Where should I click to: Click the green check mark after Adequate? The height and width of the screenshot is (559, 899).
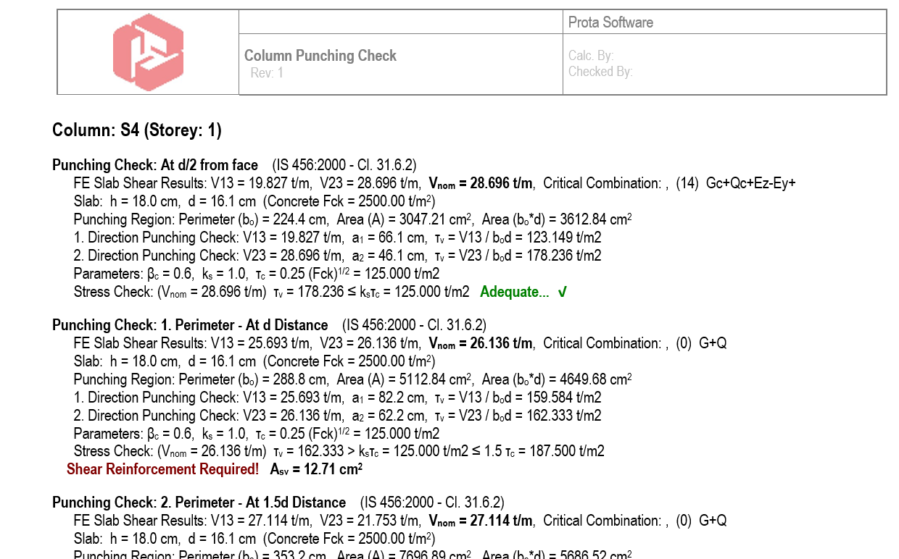[563, 292]
